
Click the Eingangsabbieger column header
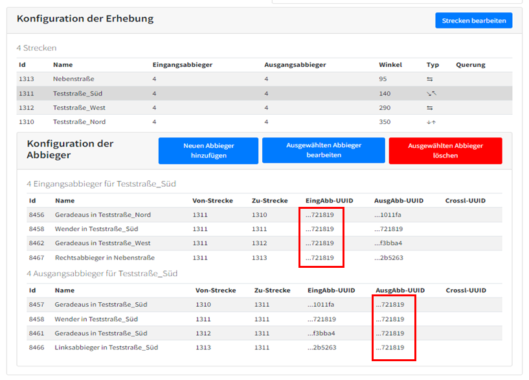183,65
